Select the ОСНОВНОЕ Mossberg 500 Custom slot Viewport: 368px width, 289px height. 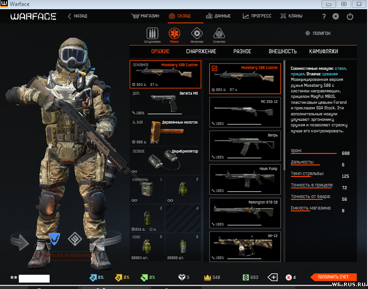[x=165, y=74]
